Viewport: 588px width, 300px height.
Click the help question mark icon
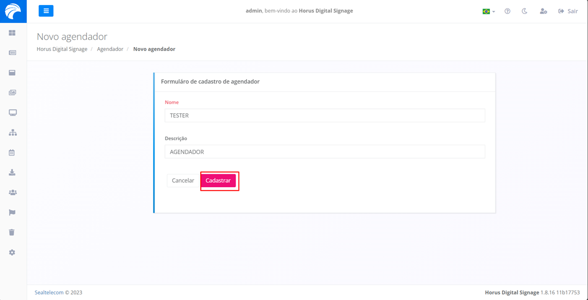[x=507, y=11]
